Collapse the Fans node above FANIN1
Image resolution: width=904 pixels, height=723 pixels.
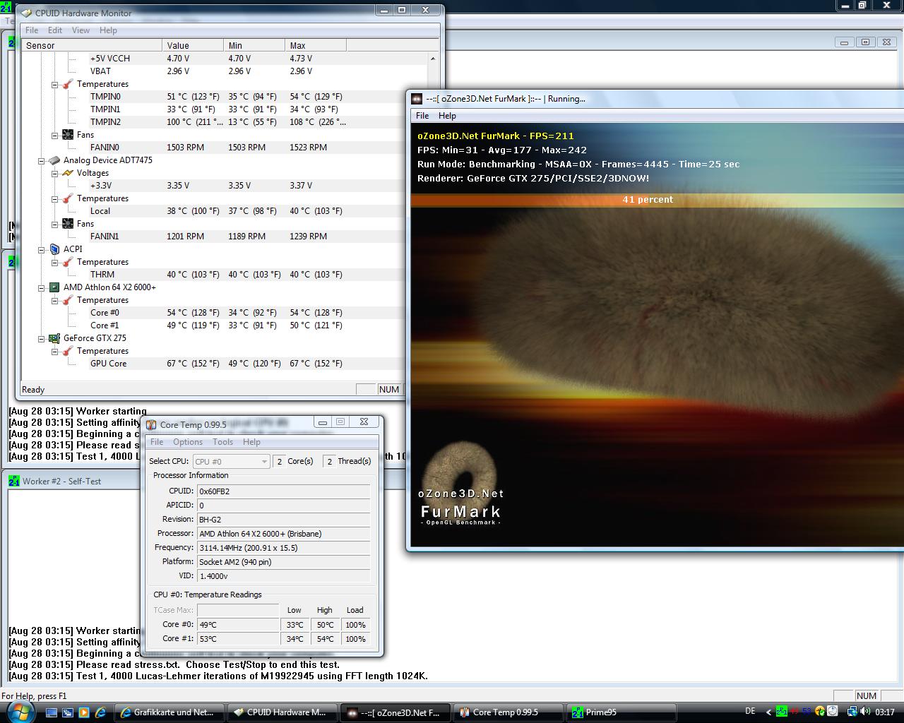54,224
